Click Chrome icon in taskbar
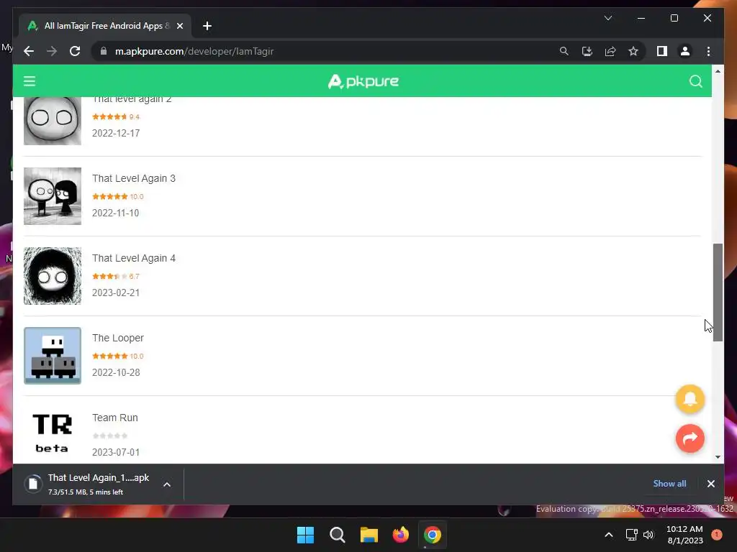Image resolution: width=737 pixels, height=552 pixels. point(433,535)
